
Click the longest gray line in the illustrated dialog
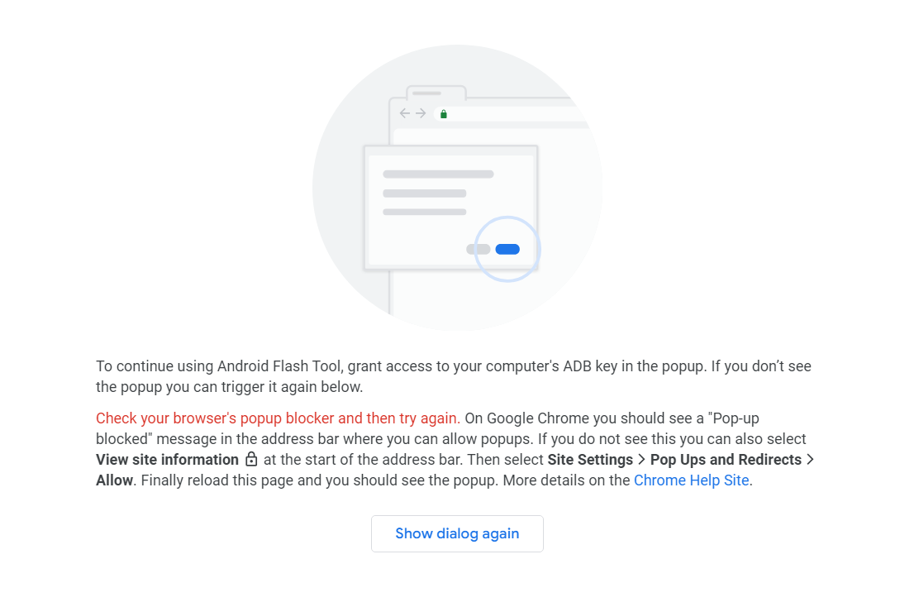tap(438, 174)
